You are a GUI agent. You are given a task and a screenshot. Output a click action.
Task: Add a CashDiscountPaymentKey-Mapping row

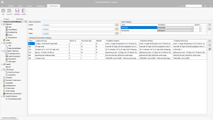(210, 41)
